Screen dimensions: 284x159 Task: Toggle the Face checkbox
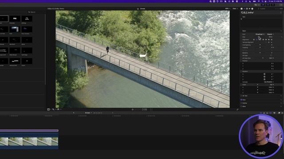241,100
